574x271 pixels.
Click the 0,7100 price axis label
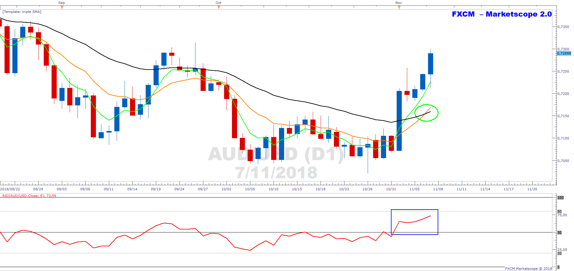pyautogui.click(x=563, y=138)
